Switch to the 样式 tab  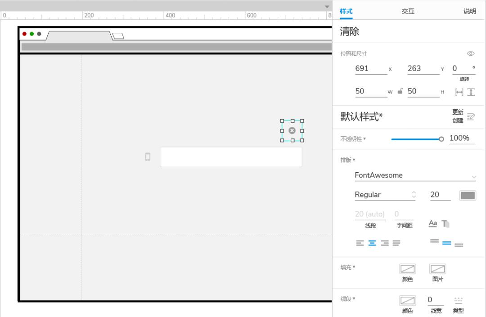pyautogui.click(x=346, y=11)
